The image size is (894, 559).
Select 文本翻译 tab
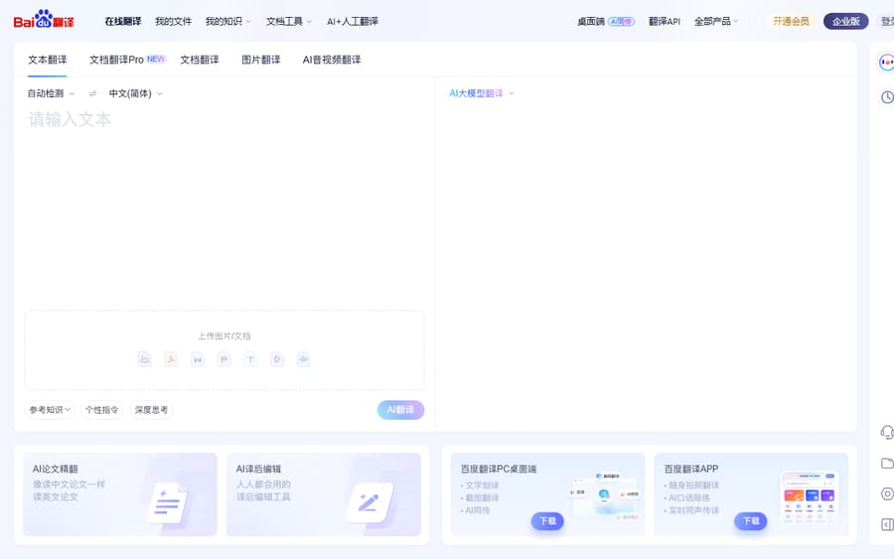tap(48, 60)
